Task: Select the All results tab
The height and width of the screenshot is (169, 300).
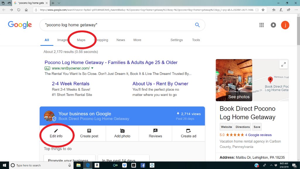Action: (47, 40)
